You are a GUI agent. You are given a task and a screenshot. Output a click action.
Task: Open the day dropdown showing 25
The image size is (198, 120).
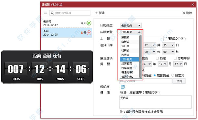click(168, 45)
